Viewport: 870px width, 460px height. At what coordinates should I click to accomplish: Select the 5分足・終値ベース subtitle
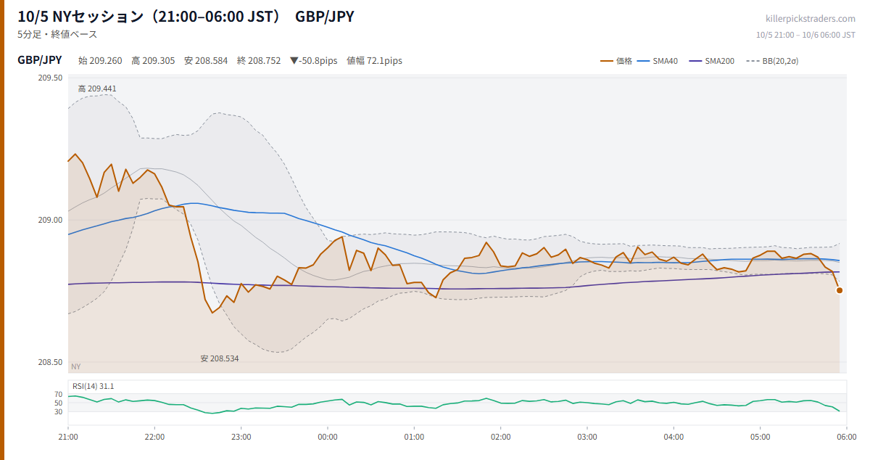point(57,34)
